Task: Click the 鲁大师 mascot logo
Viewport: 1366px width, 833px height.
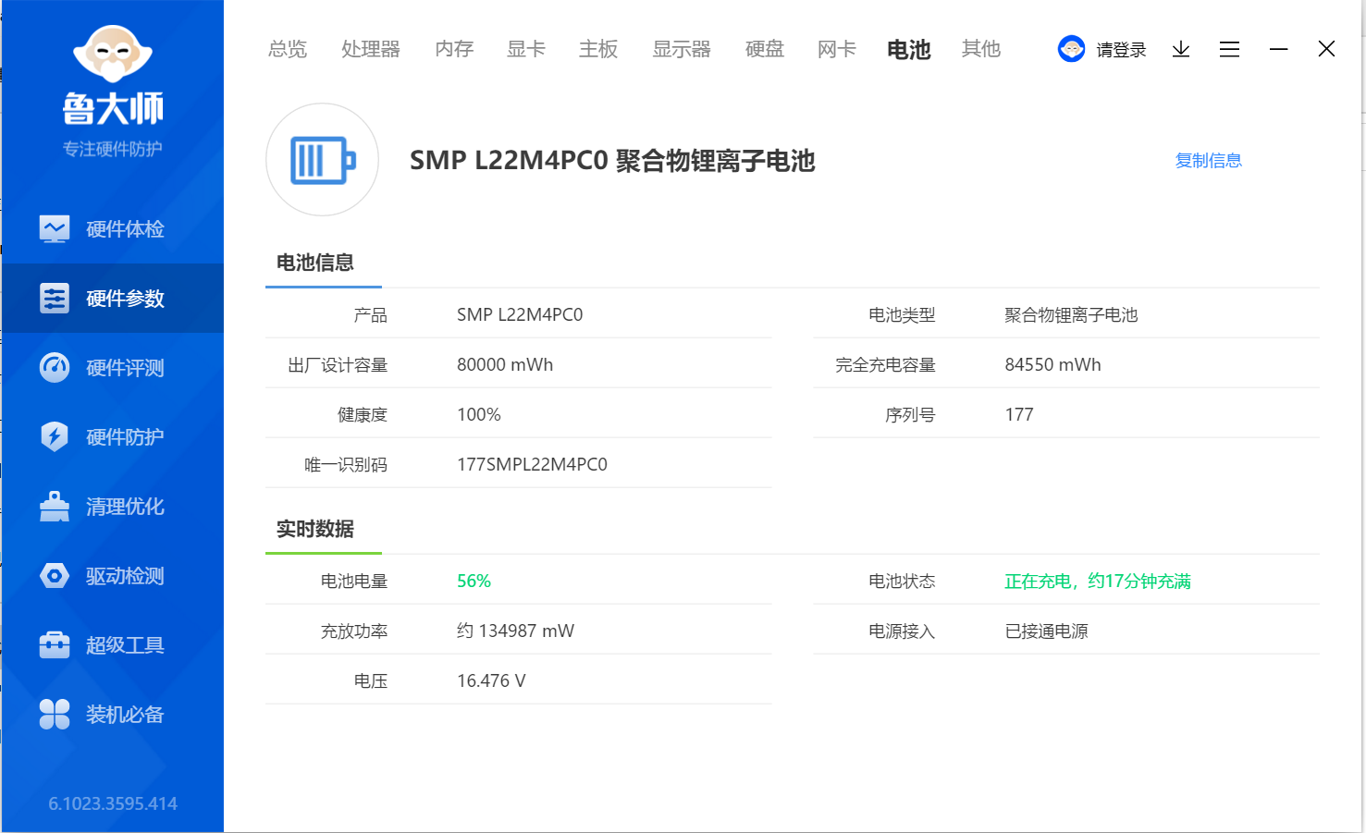Action: click(112, 55)
